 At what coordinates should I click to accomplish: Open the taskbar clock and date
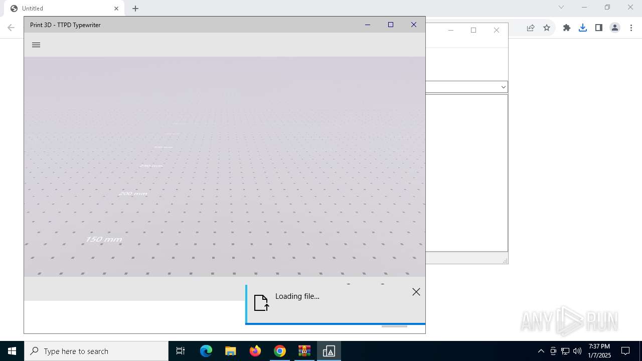tap(599, 351)
